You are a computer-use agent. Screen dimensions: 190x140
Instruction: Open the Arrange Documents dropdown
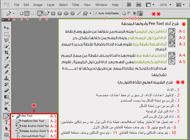pyautogui.click(x=180, y=5)
